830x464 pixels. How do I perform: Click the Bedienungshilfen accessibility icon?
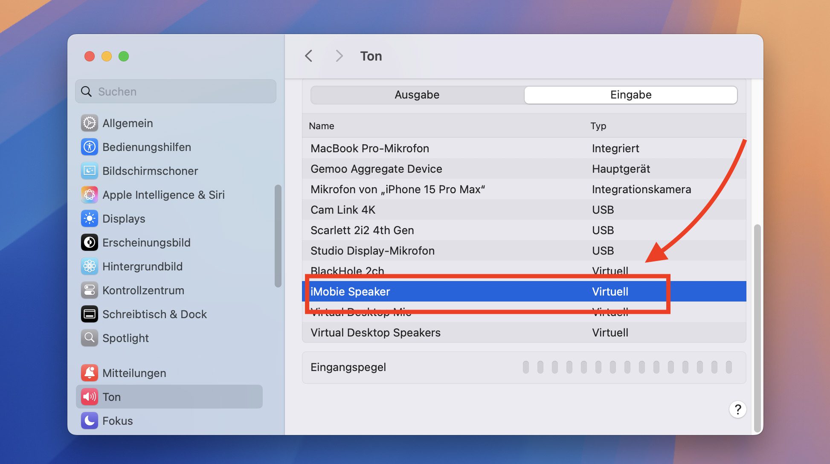coord(90,147)
